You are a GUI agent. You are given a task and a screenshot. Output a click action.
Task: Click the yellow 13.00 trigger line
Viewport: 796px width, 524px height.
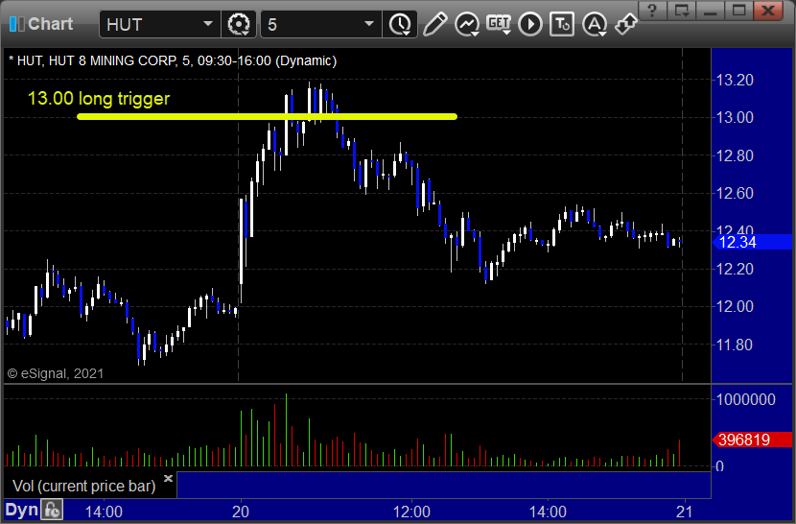[x=267, y=116]
